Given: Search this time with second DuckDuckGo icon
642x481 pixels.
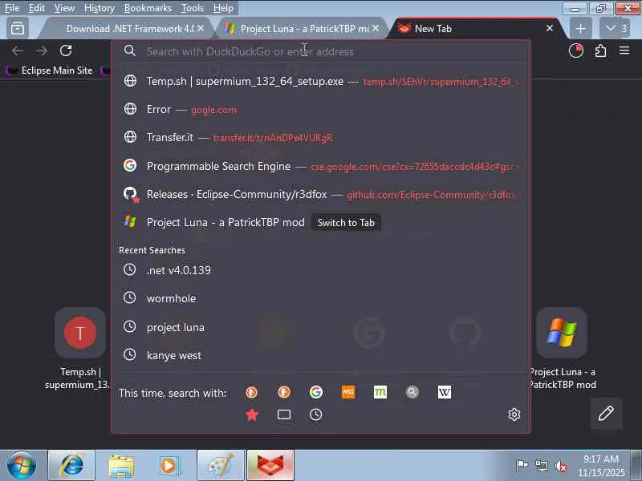Looking at the screenshot, I should (284, 392).
